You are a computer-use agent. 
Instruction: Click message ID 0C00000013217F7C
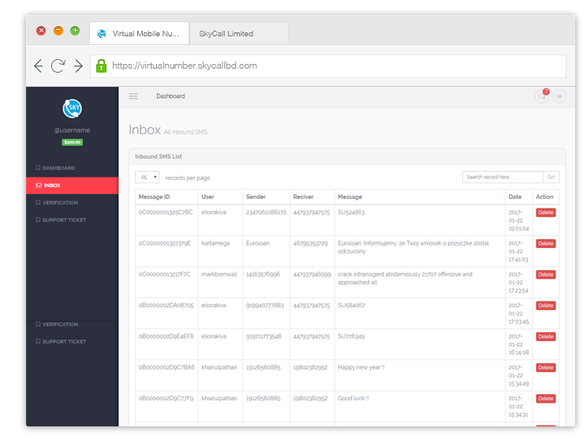pos(165,275)
